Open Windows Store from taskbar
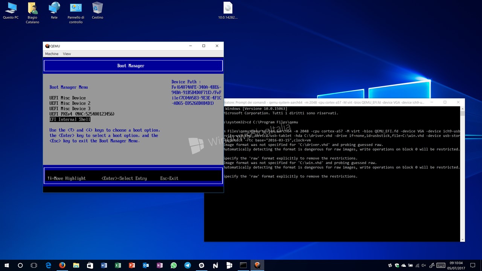This screenshot has width=482, height=271. 90,265
